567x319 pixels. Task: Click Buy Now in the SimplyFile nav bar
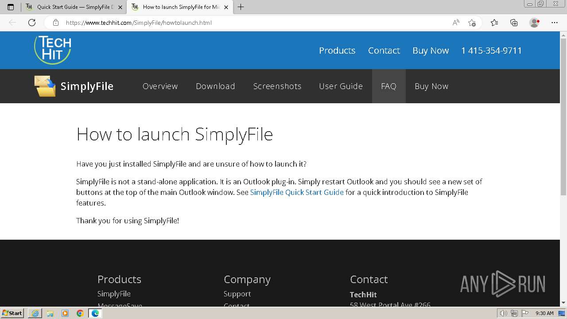click(431, 86)
